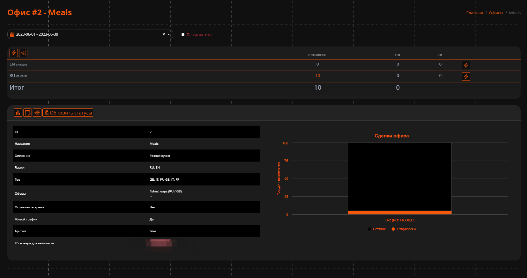527x278 pixels.
Task: Click the calendar edit icon
Action: coord(27,113)
